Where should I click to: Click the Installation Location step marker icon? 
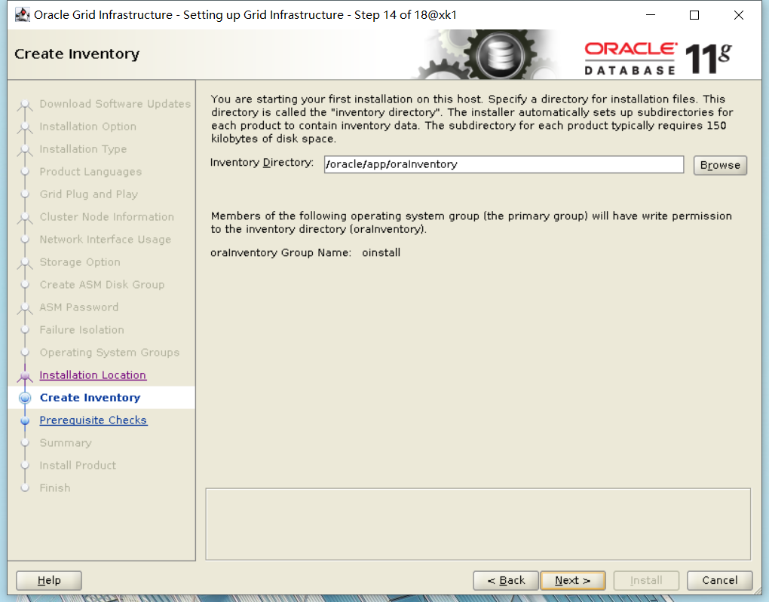pos(25,376)
